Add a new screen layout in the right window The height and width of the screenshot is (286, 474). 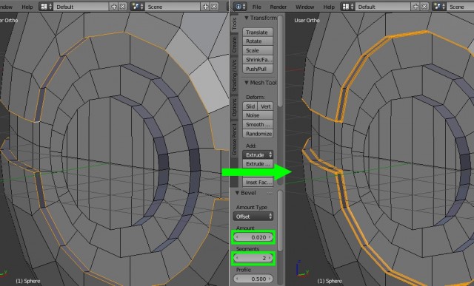[416, 7]
